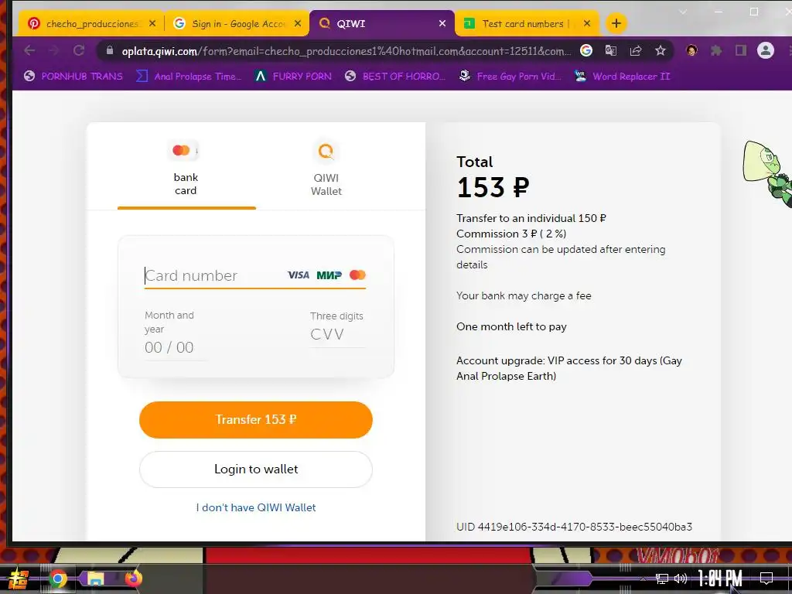Image resolution: width=792 pixels, height=594 pixels.
Task: Click the Commission 3 ₽ ( 2 %) line
Action: click(511, 234)
